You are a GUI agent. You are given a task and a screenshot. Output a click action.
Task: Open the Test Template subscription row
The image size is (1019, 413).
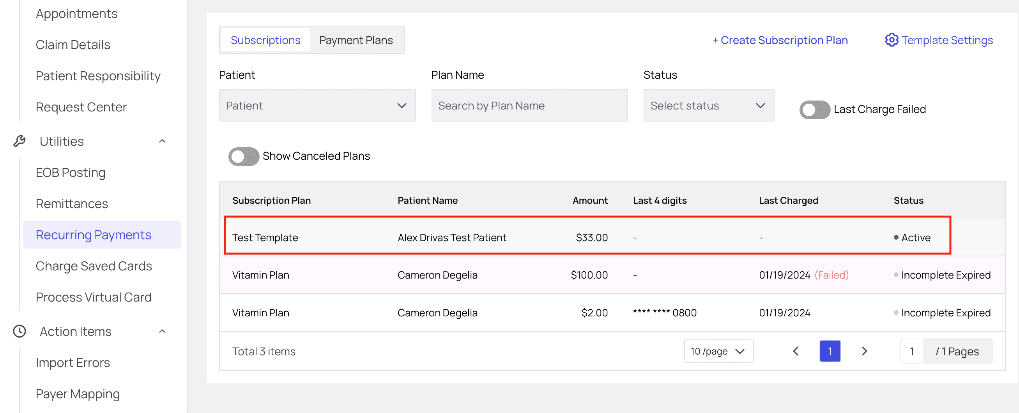tap(265, 238)
